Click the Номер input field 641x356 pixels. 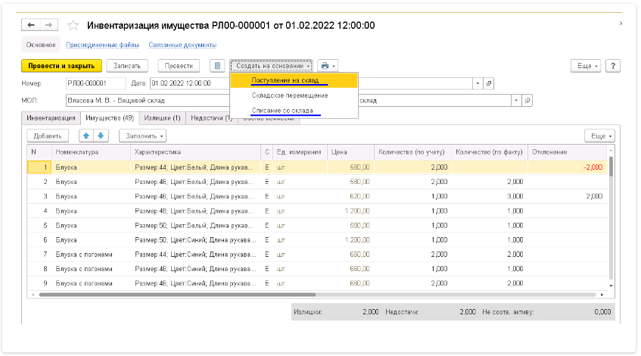[x=95, y=83]
